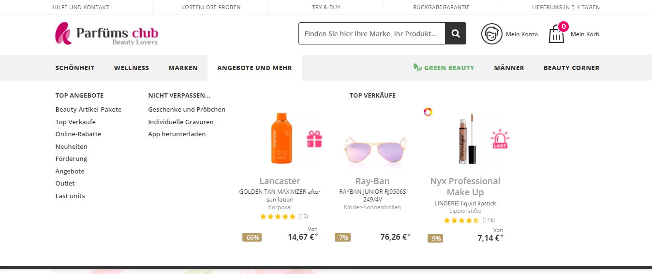Open the Beauty Corner menu item
This screenshot has width=652, height=274.
point(571,68)
